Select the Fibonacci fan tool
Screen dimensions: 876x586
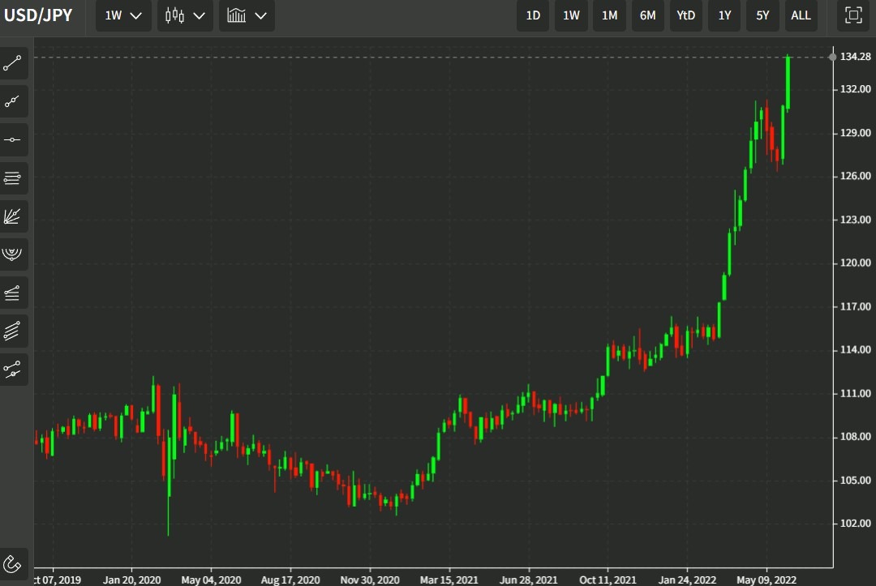[x=15, y=216]
